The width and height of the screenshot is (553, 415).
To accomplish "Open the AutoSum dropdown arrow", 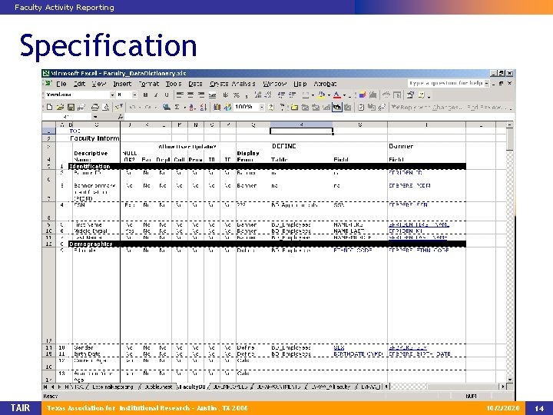I will tap(184, 107).
